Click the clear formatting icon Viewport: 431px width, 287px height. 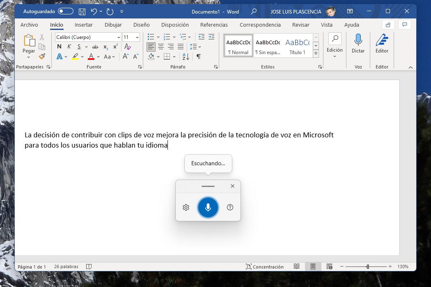(127, 46)
